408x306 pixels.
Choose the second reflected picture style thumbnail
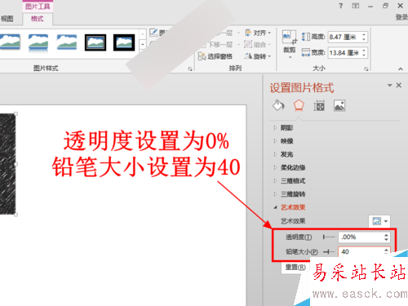38,42
